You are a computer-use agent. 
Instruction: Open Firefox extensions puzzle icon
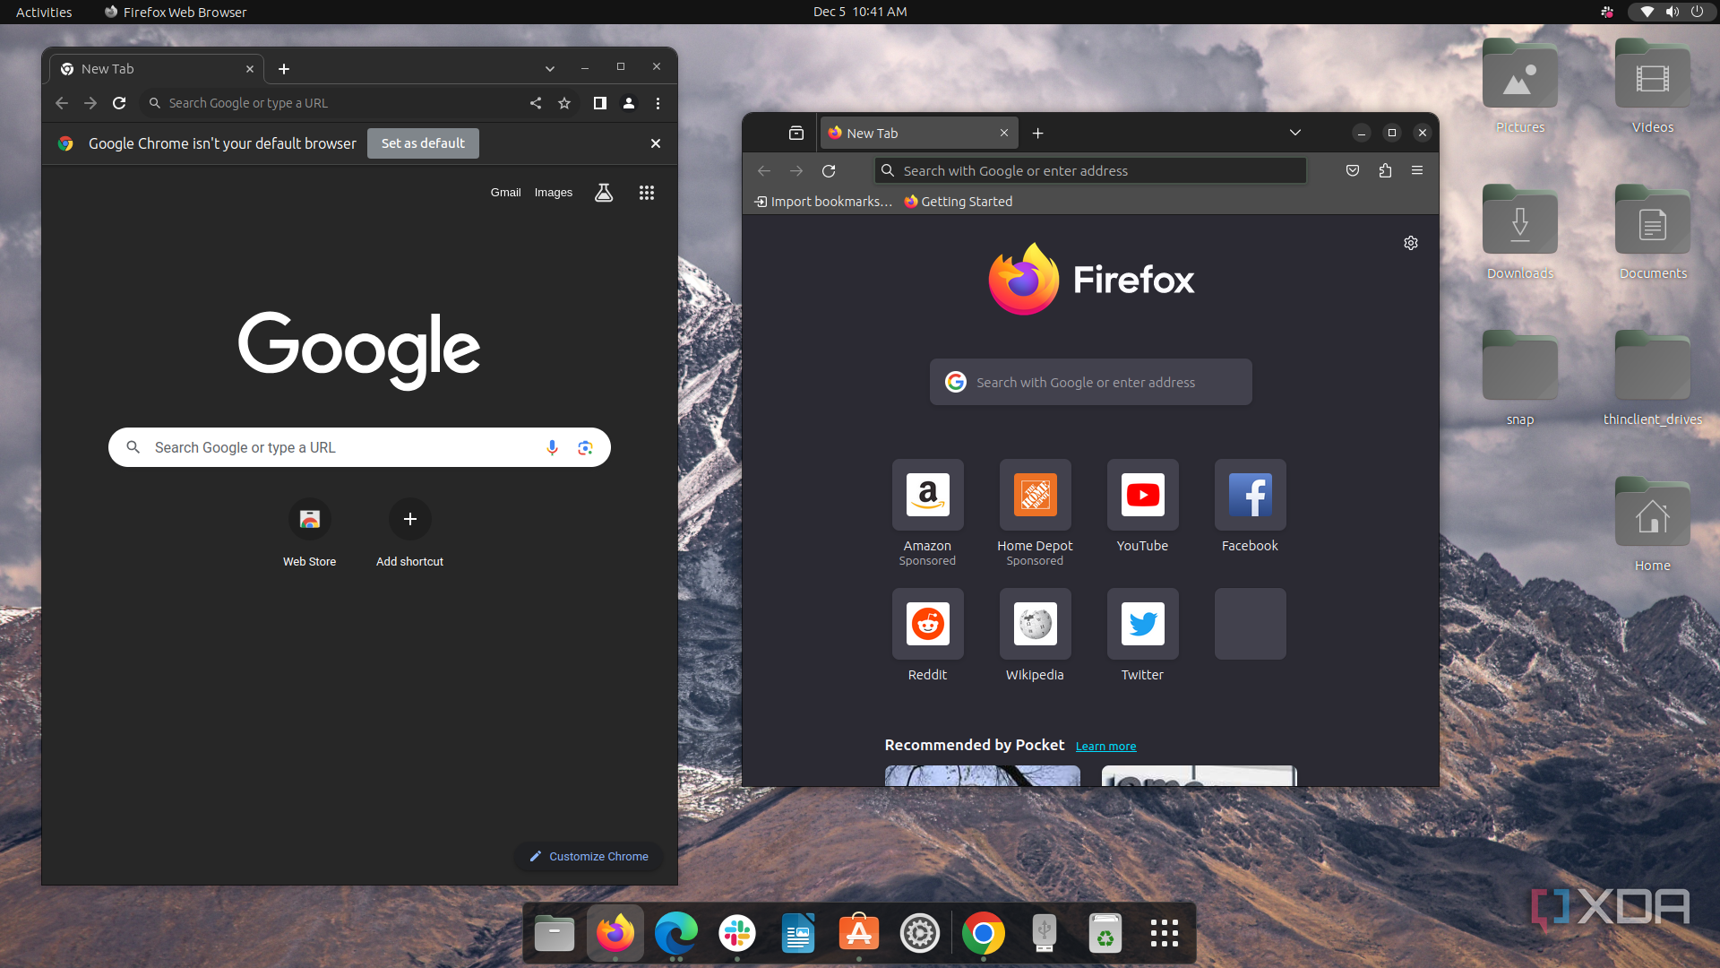(1385, 170)
